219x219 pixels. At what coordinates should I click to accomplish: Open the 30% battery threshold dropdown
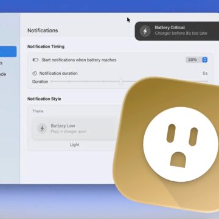tap(196, 60)
